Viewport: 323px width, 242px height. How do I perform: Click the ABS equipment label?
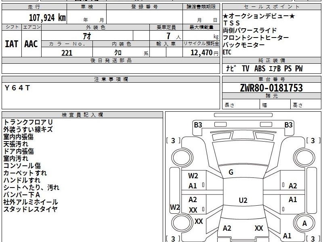click(x=260, y=68)
